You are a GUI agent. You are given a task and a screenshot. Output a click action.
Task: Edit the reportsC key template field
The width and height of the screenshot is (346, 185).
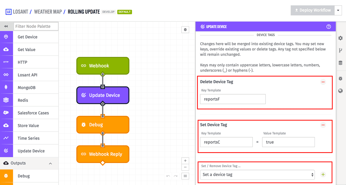(x=226, y=142)
